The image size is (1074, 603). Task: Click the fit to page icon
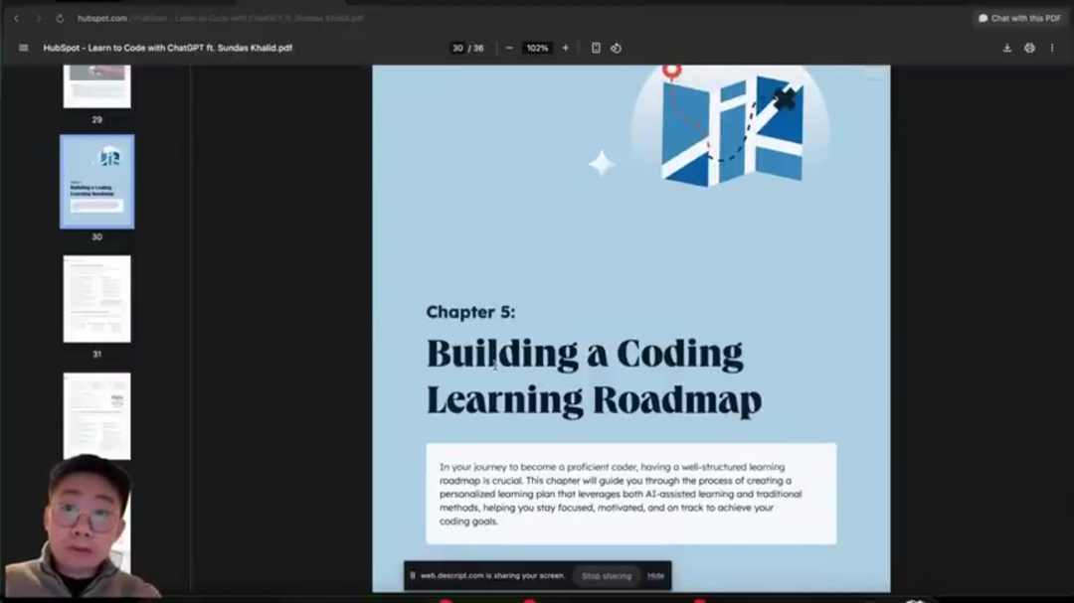596,48
